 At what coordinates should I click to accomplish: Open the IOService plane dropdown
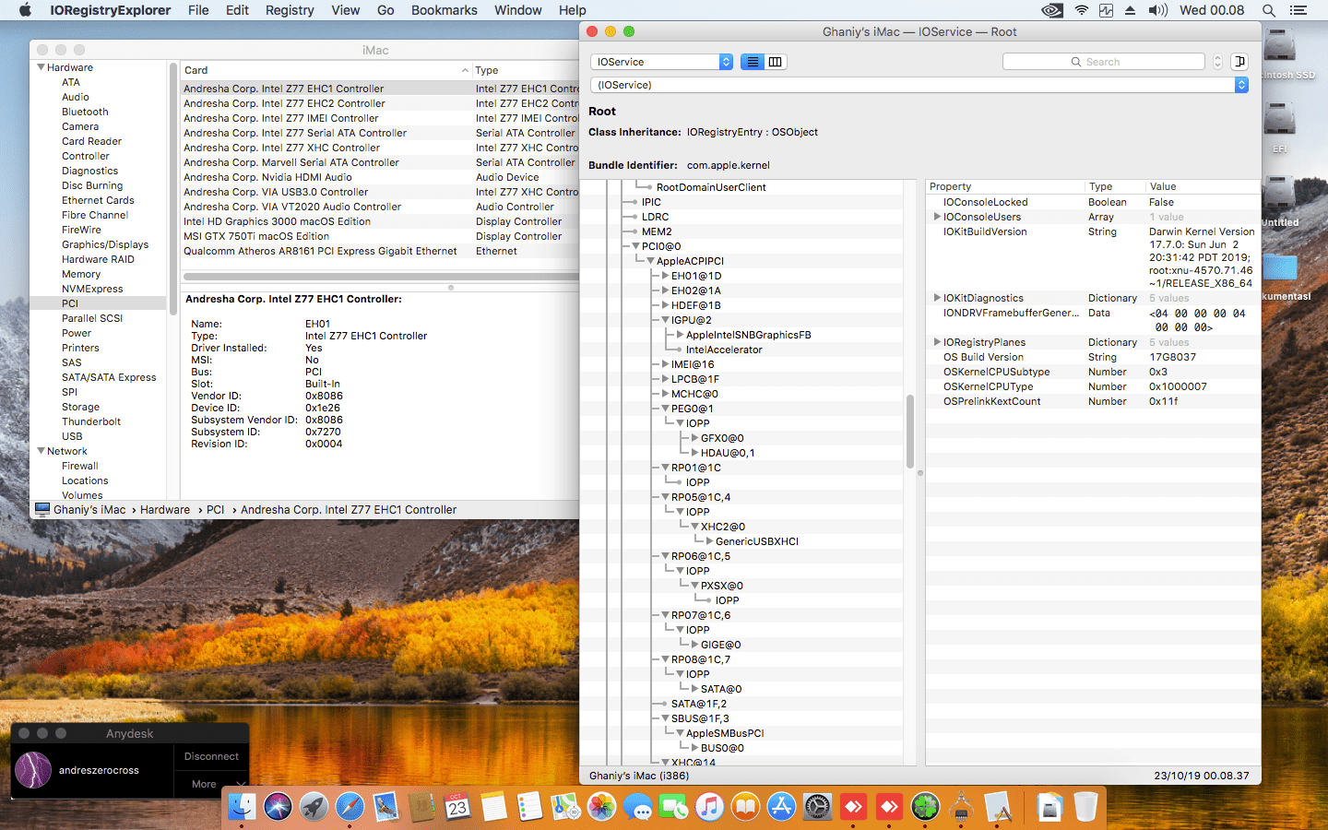point(661,62)
